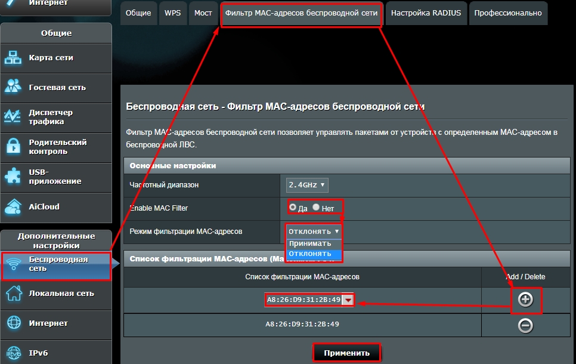Click the AiCloud house-cloud icon
Viewport: 576px width, 364px height.
tap(13, 206)
